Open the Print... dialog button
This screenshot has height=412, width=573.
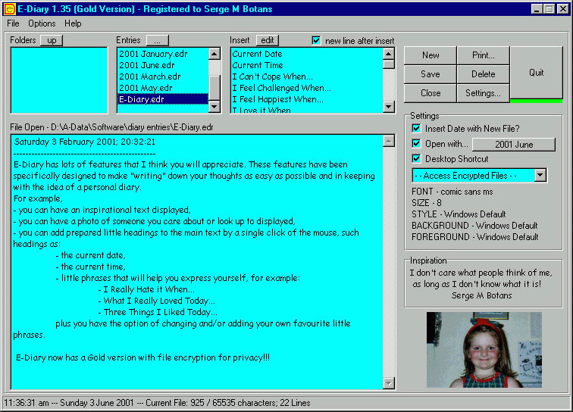(x=483, y=55)
